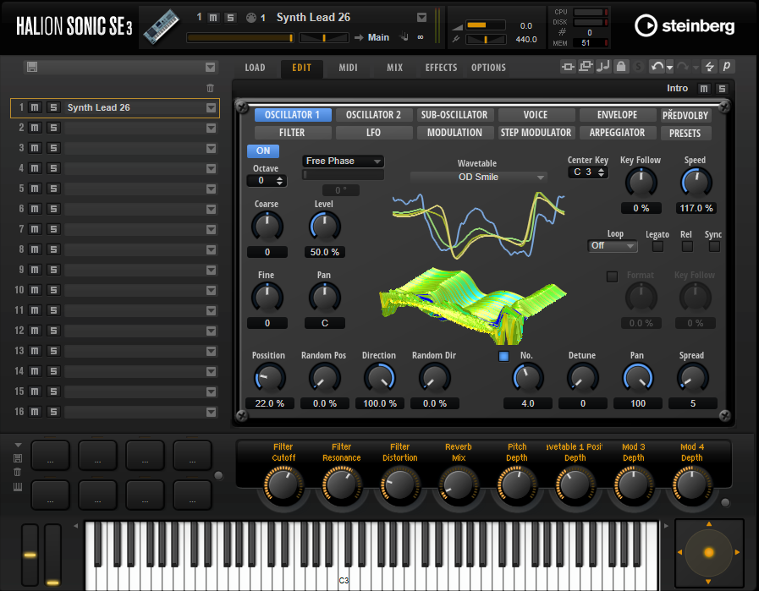
Task: Solo slot 1 Synth Lead 26
Action: 53,107
